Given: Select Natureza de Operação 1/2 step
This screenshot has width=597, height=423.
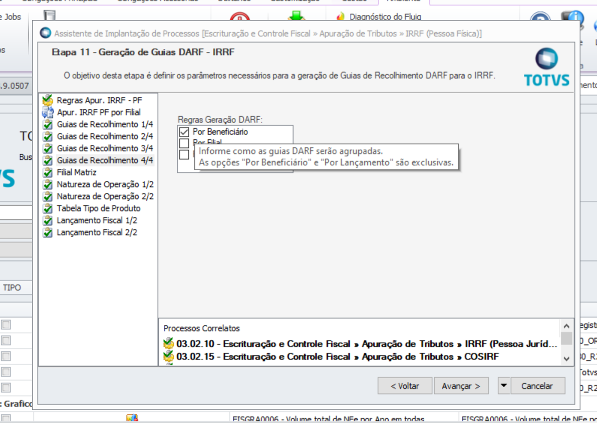Looking at the screenshot, I should (x=105, y=184).
